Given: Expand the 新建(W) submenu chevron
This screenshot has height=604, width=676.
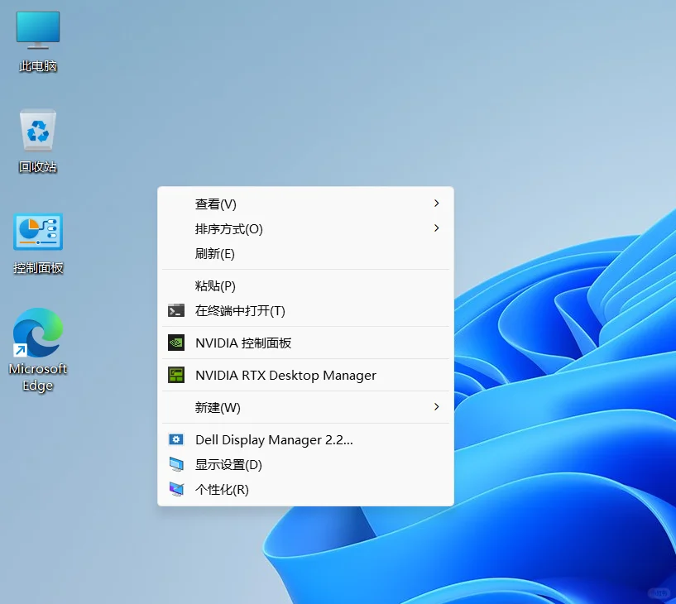Looking at the screenshot, I should [436, 407].
